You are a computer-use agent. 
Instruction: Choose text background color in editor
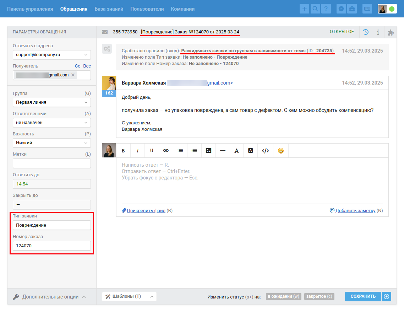(x=250, y=150)
